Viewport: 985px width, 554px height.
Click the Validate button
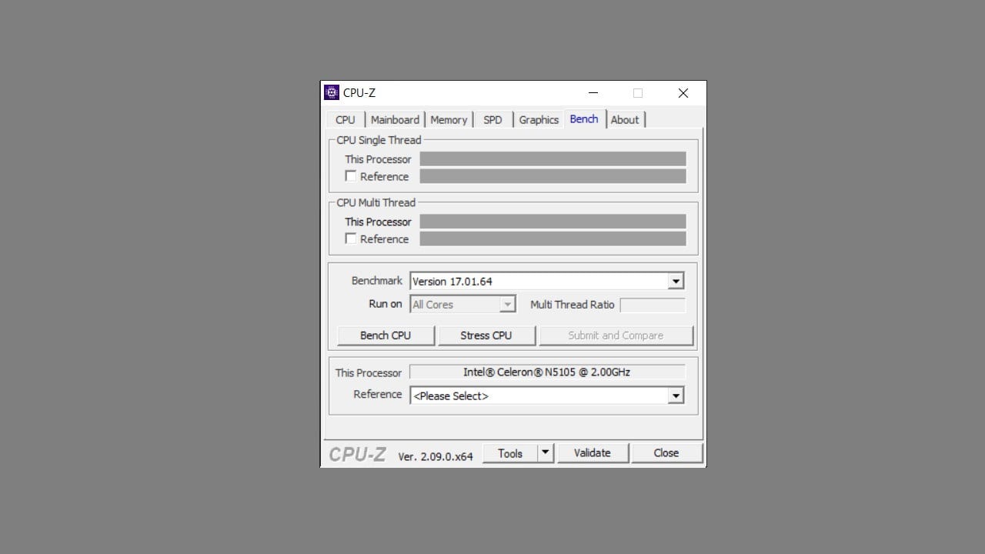coord(593,452)
